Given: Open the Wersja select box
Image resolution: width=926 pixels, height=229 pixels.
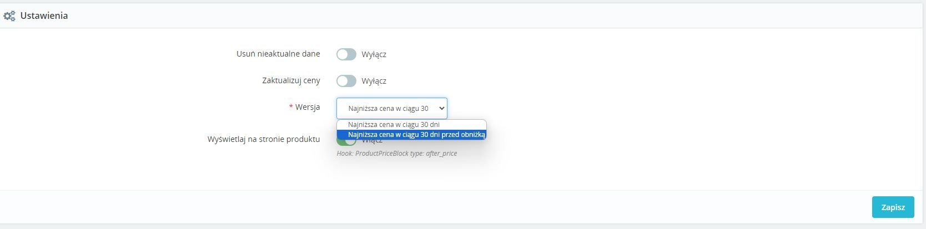Looking at the screenshot, I should (x=392, y=108).
